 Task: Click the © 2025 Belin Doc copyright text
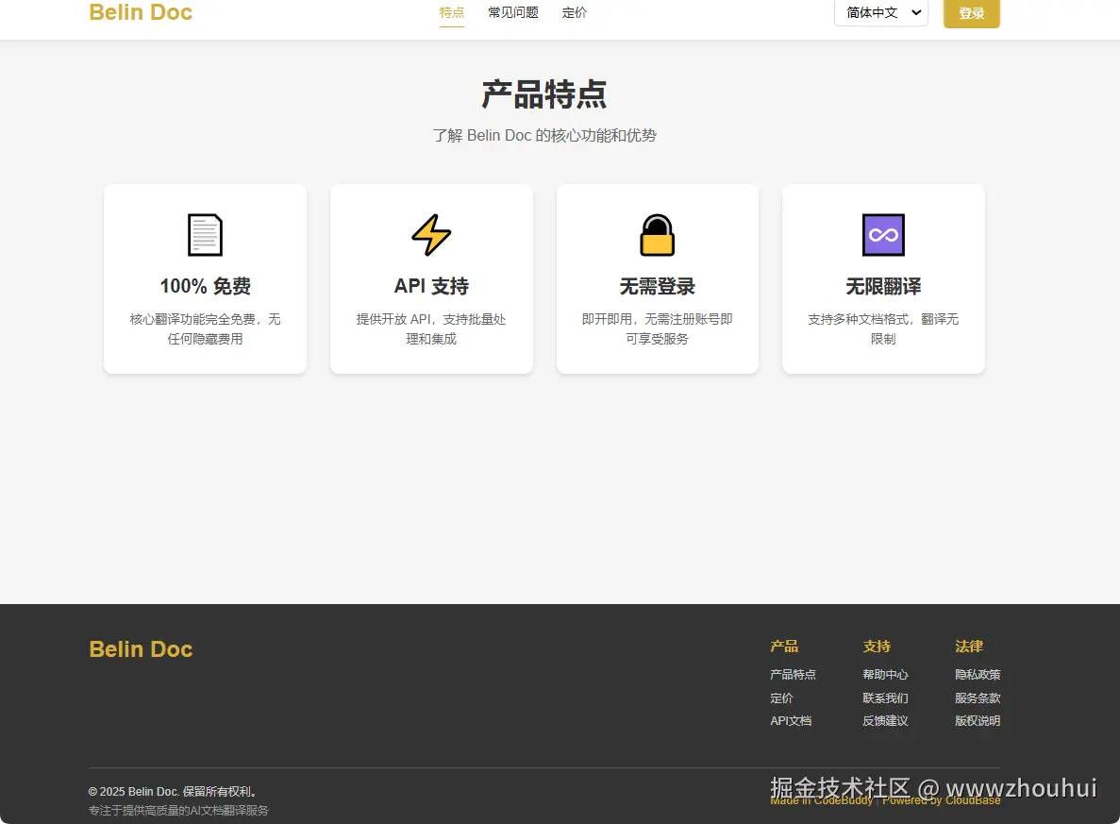(173, 792)
